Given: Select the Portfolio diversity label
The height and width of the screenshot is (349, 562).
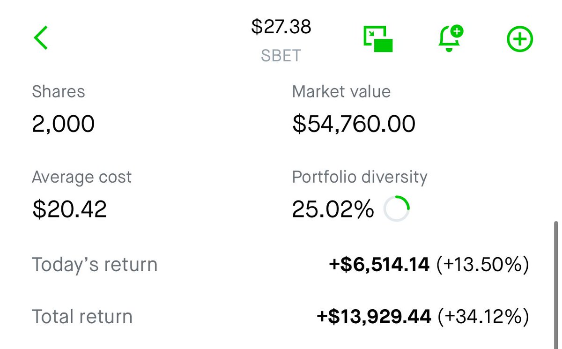Looking at the screenshot, I should tap(360, 177).
